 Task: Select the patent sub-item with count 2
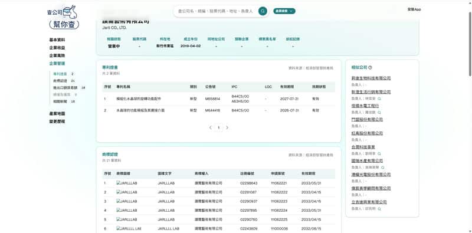coord(63,74)
